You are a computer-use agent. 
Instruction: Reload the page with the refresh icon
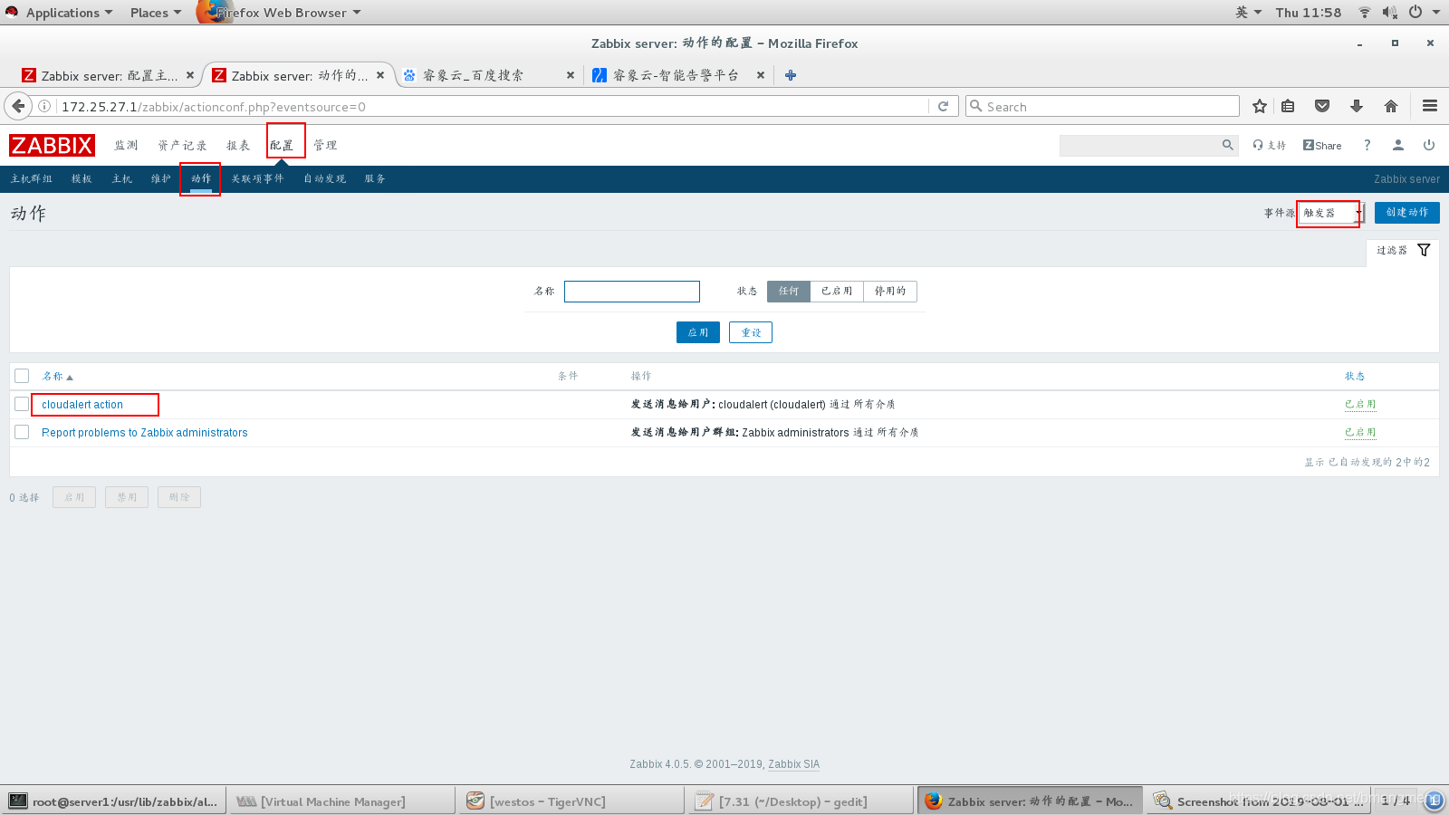943,106
